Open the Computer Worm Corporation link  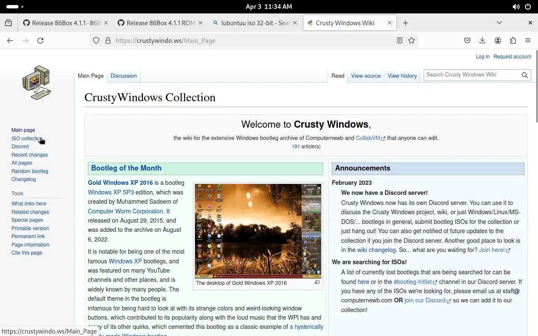(125, 211)
